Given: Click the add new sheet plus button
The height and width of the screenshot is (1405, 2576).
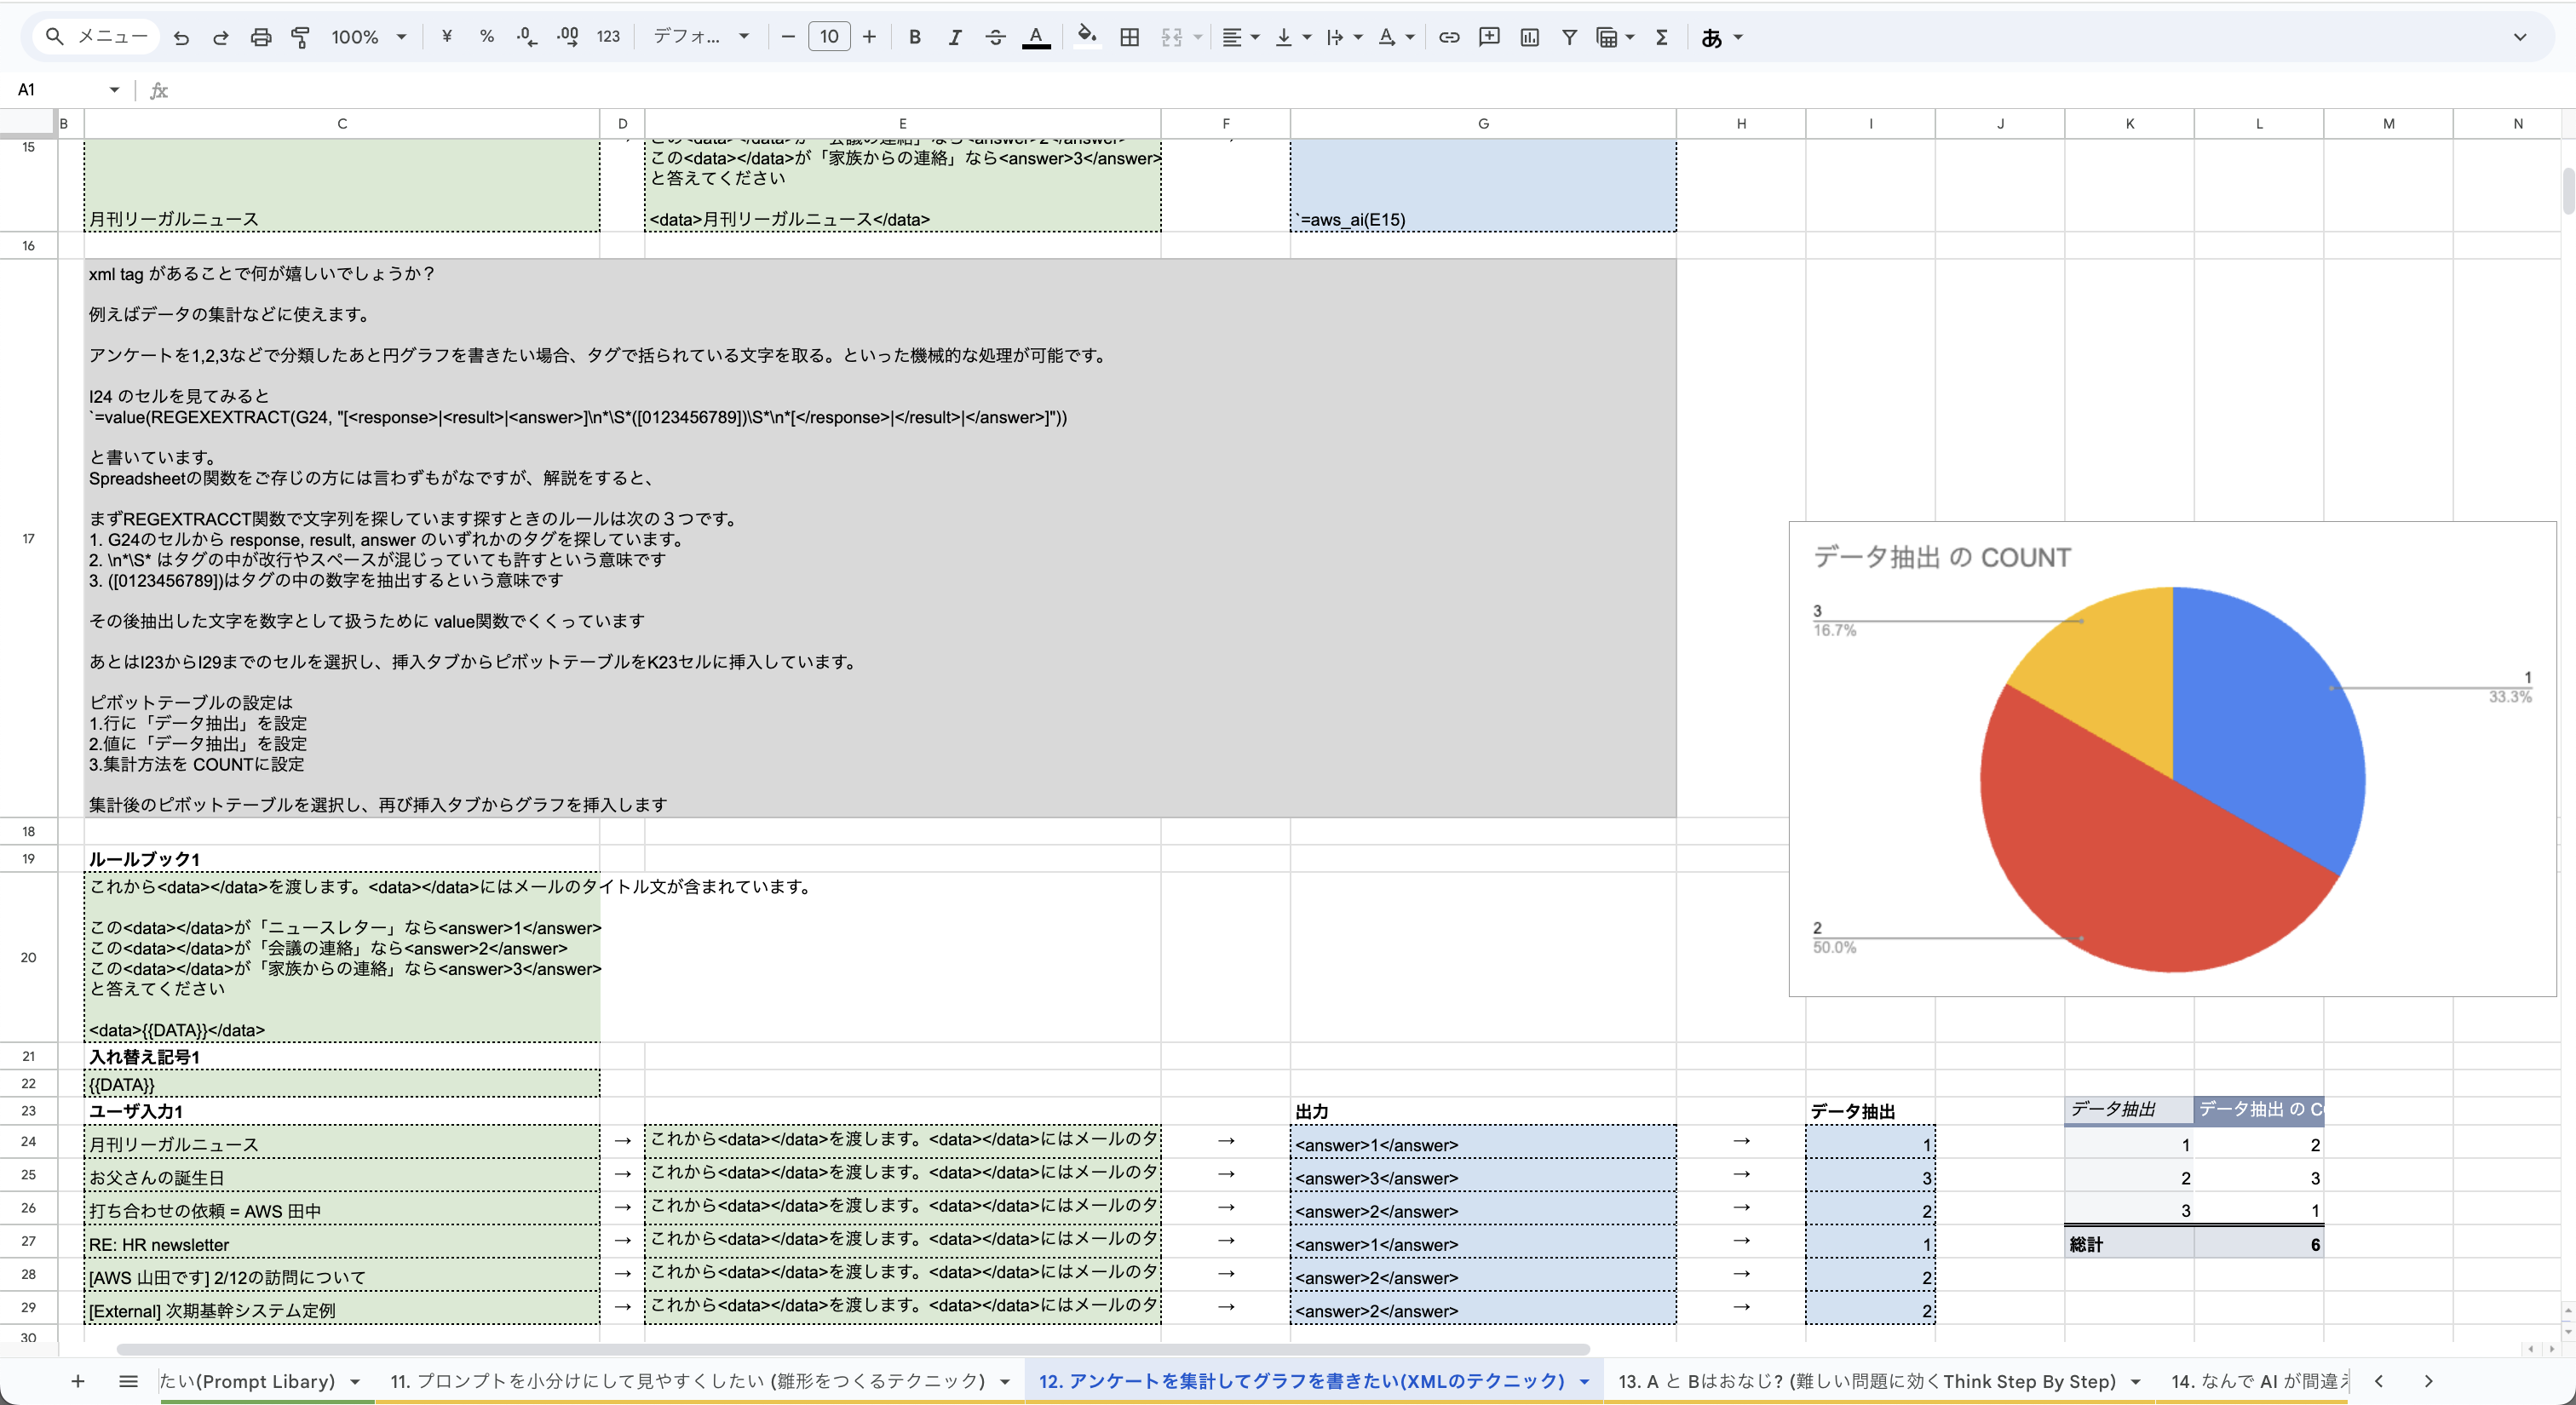Looking at the screenshot, I should coord(78,1381).
